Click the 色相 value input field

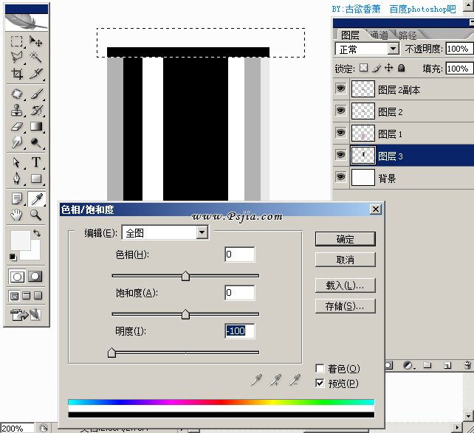[240, 254]
